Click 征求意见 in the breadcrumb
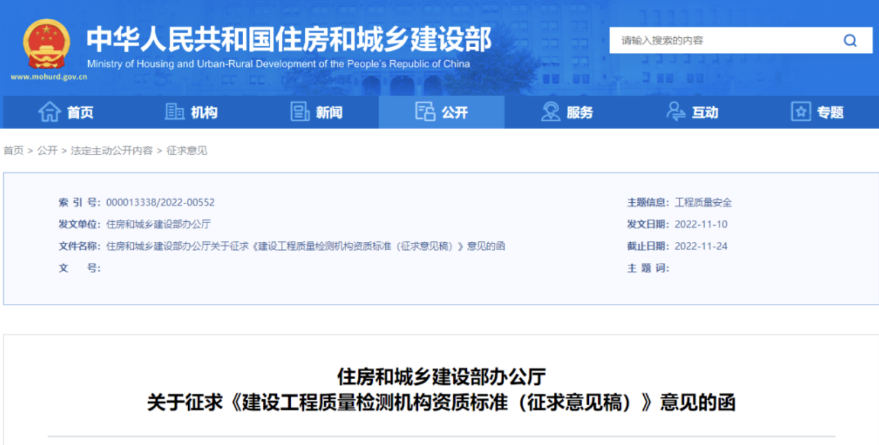This screenshot has width=879, height=445. click(x=187, y=151)
